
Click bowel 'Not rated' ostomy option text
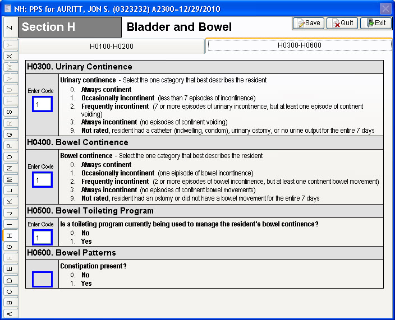coord(200,198)
